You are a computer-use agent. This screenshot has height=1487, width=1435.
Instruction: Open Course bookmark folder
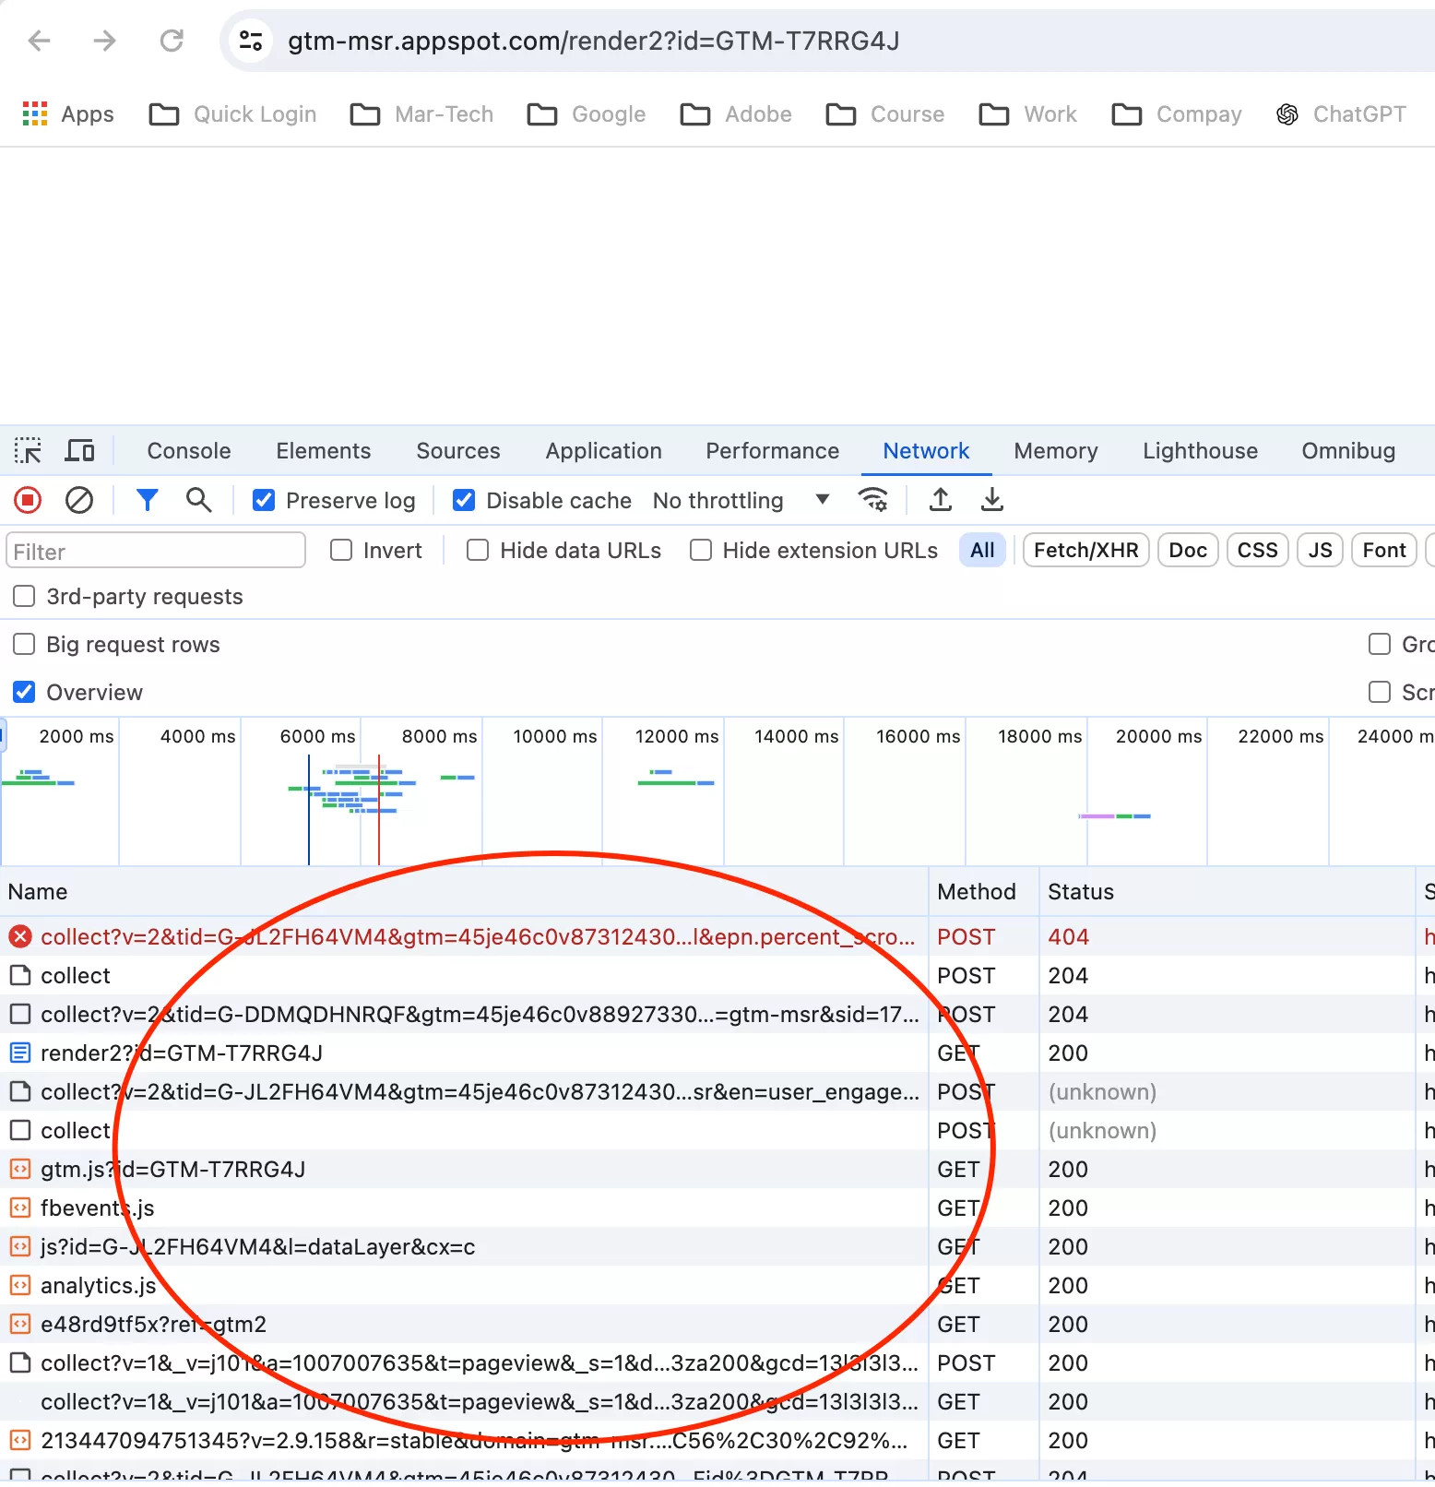tap(885, 114)
